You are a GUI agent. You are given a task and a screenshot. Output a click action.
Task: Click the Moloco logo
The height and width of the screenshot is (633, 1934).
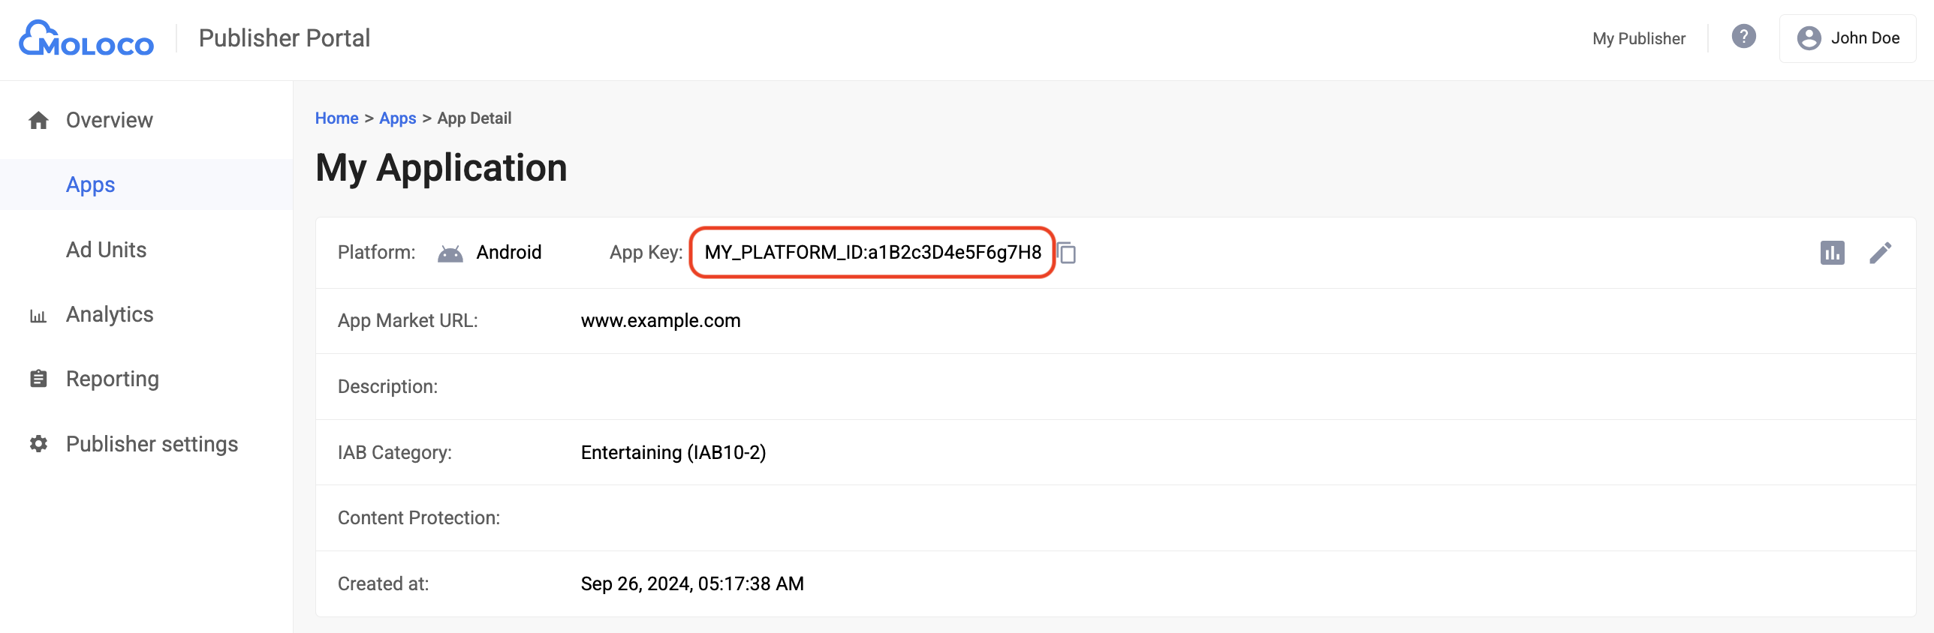coord(86,38)
